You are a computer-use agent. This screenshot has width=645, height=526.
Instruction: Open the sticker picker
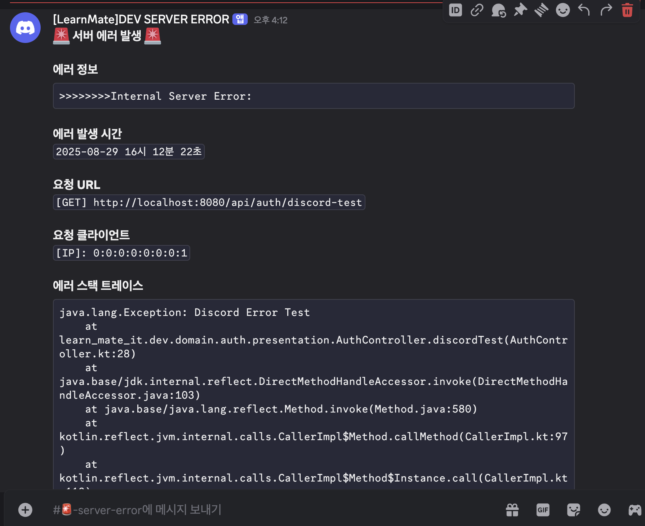(574, 510)
